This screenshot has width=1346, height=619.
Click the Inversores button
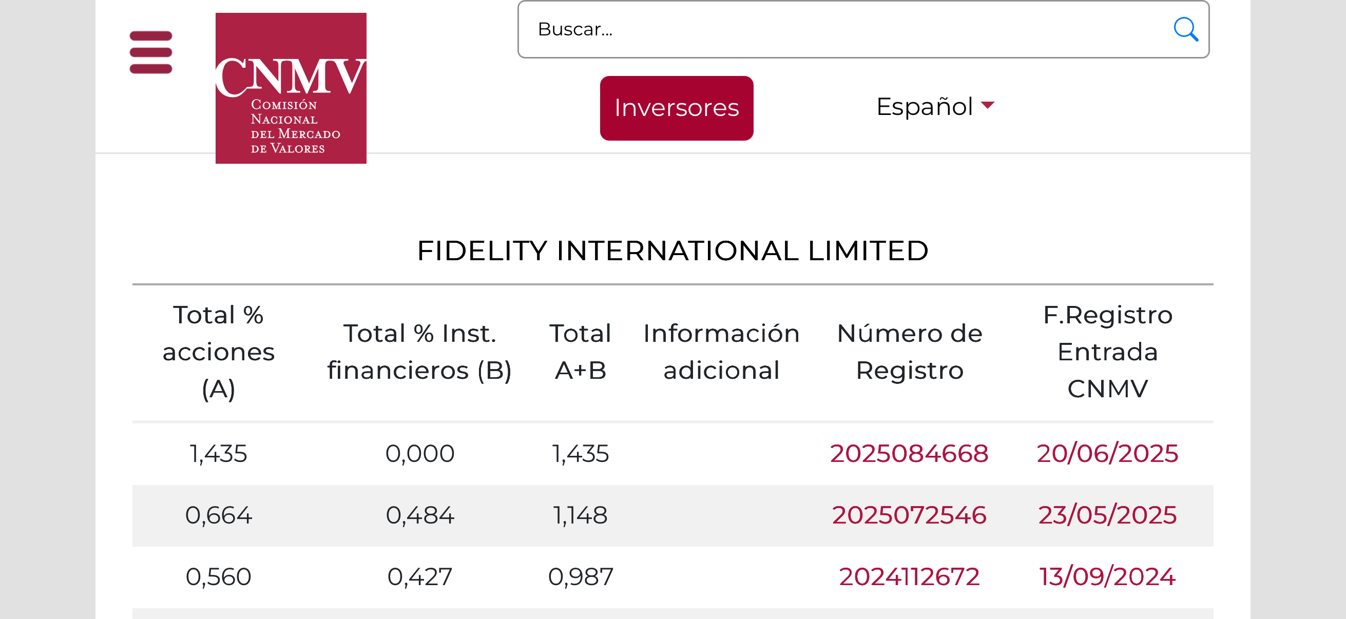tap(676, 108)
